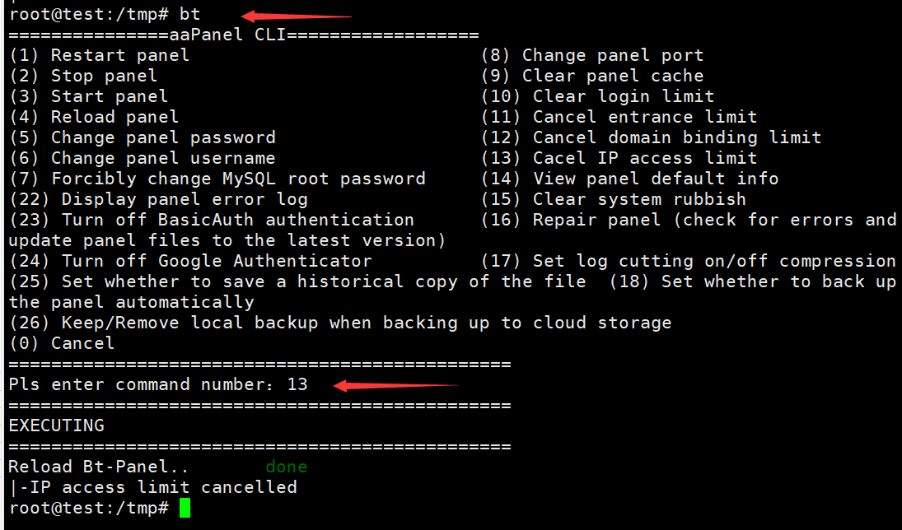Select the "(8) Change panel port" entry

(x=592, y=55)
